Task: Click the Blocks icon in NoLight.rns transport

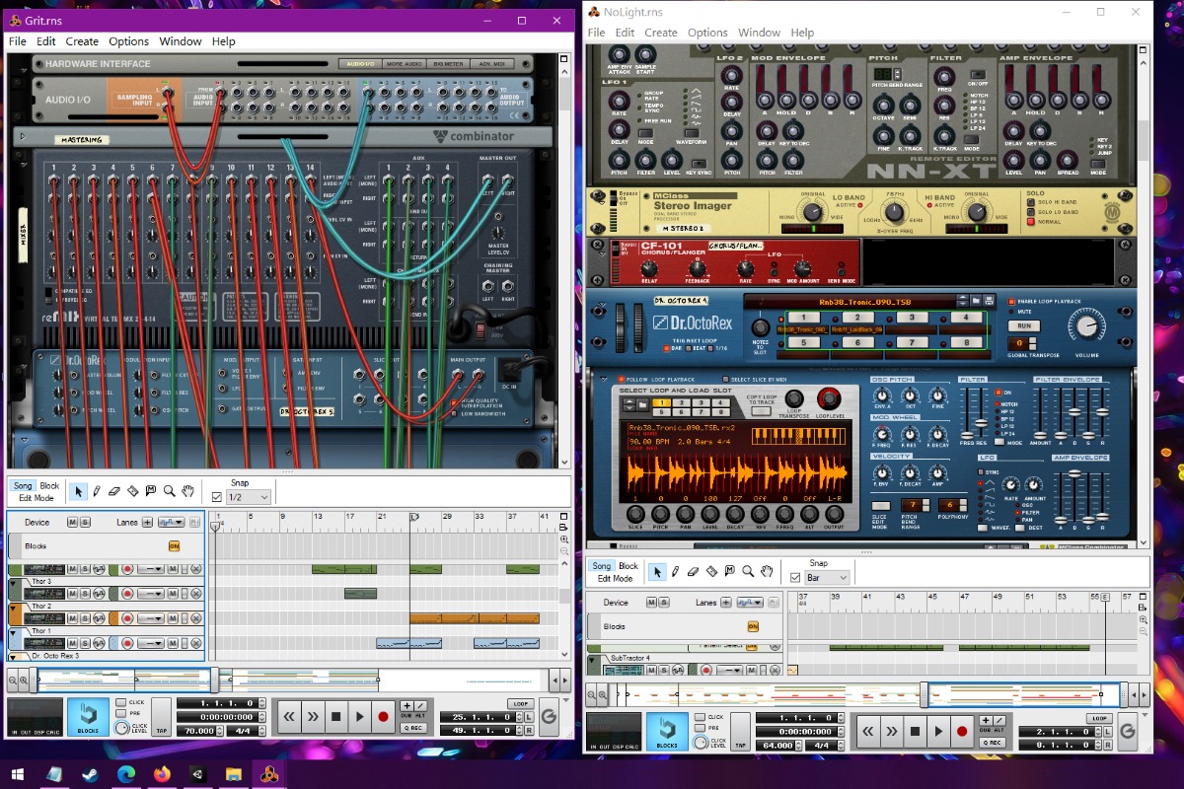Action: (667, 731)
